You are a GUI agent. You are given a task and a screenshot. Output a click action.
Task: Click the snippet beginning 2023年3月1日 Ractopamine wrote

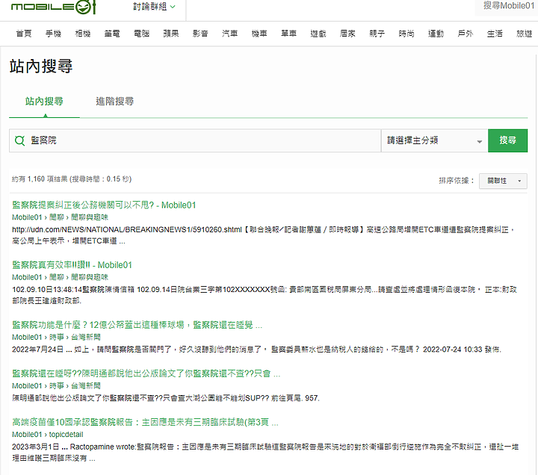[x=265, y=453]
